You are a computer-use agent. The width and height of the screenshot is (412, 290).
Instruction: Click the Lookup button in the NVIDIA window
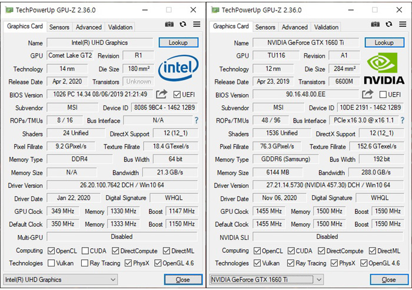[x=384, y=42]
